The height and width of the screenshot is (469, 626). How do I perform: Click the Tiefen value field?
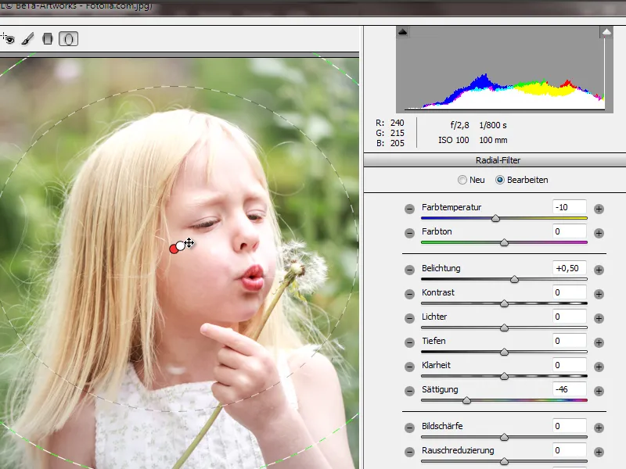pos(570,342)
